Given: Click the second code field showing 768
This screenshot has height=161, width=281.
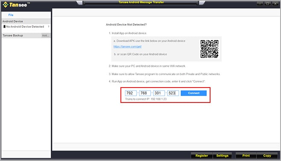Looking at the screenshot, I should [145, 93].
